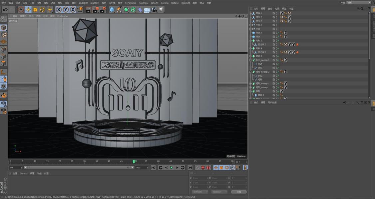Click the Undo arrow icon
Viewport: 375px width, 199px height.
click(5, 10)
